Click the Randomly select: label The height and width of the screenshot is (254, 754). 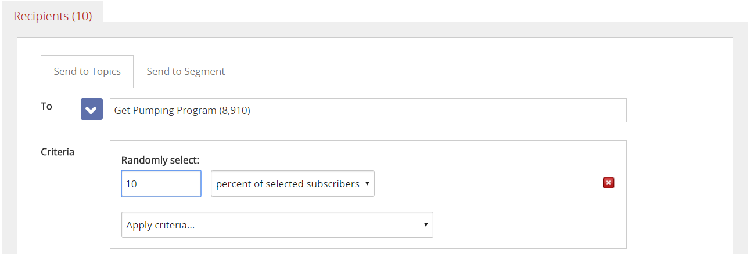pyautogui.click(x=160, y=160)
